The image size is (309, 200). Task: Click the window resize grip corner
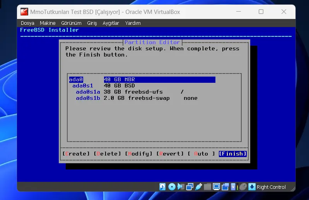tap(293, 189)
